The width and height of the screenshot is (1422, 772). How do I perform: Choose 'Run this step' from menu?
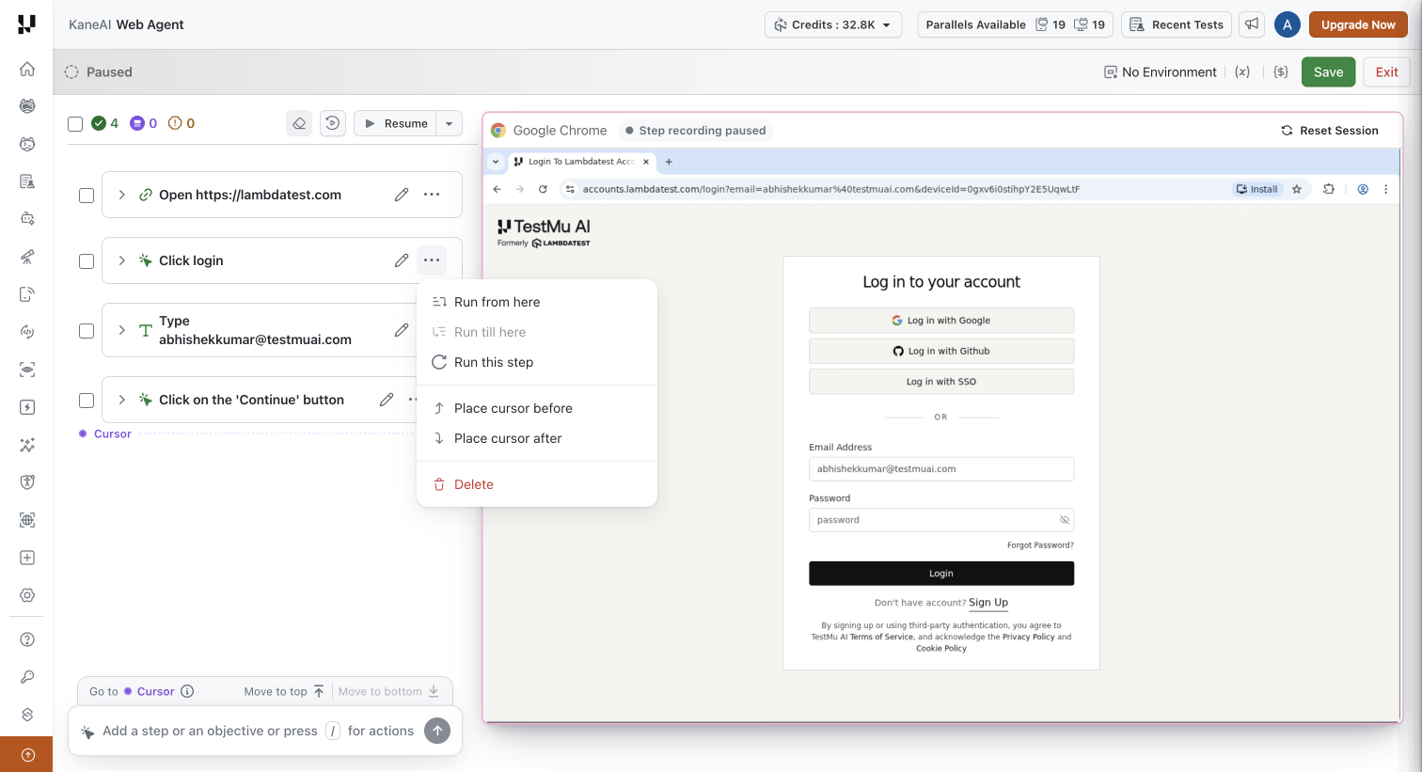click(x=537, y=362)
